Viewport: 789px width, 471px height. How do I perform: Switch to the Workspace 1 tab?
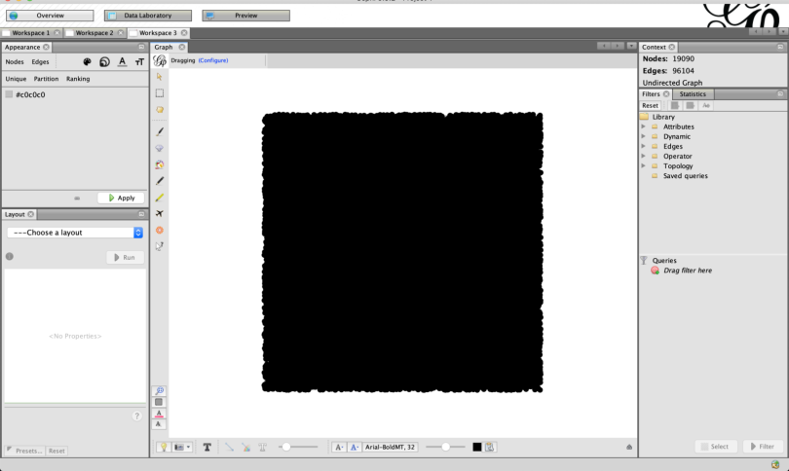tap(31, 33)
